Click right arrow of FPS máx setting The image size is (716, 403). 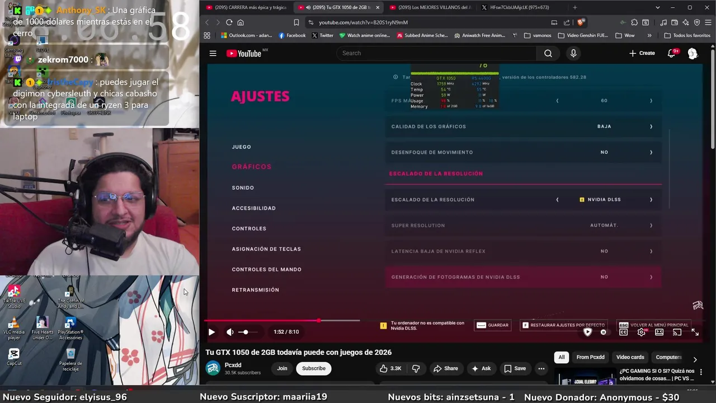(x=651, y=101)
